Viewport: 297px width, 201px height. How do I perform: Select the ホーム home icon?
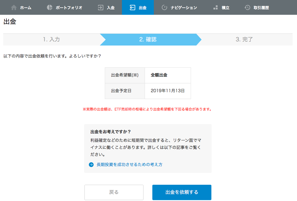pos(14,7)
